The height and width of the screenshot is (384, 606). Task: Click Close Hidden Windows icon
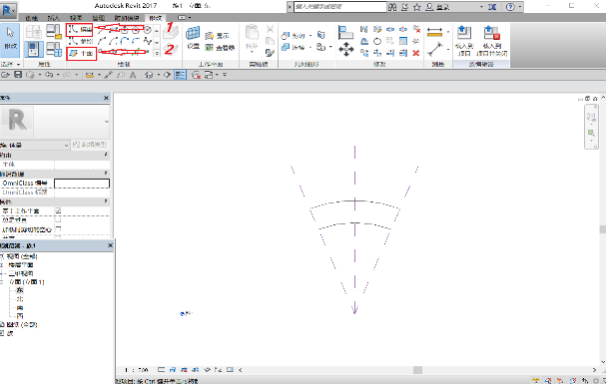(196, 75)
